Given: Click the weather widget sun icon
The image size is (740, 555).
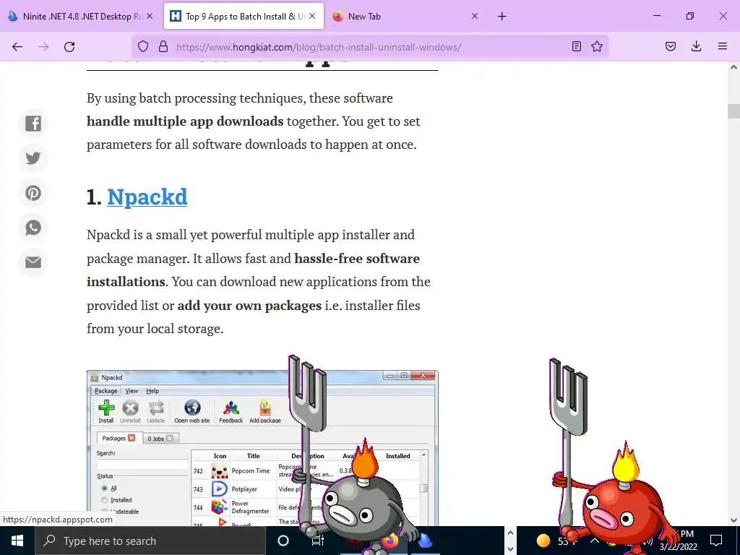Looking at the screenshot, I should (543, 540).
